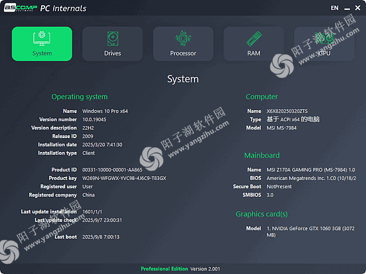Viewport: 366px width, 274px height.
Task: Select version description 22H2
Action: coord(88,128)
